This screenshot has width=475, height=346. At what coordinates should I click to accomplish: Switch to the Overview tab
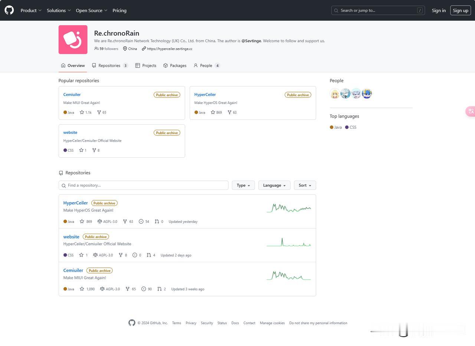(x=73, y=66)
